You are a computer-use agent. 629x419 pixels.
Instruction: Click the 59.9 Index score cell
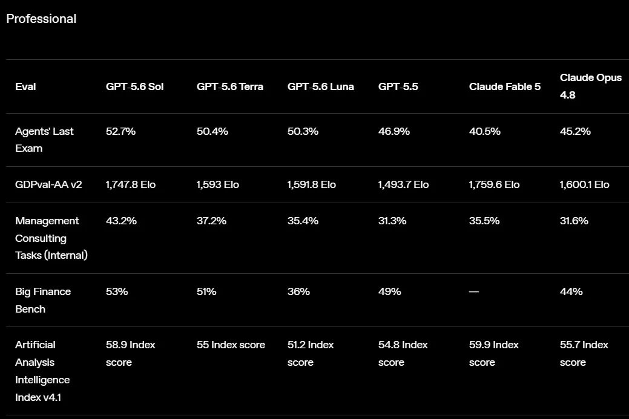tap(493, 354)
